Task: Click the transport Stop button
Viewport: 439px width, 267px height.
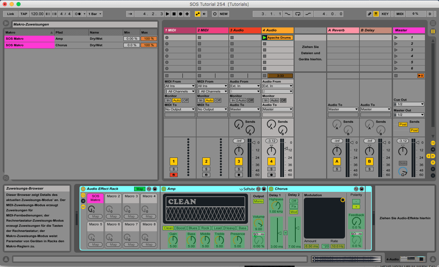Action: point(174,14)
